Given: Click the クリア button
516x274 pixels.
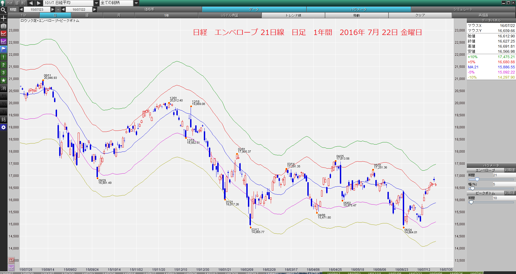Looking at the screenshot, I should 420,15.
